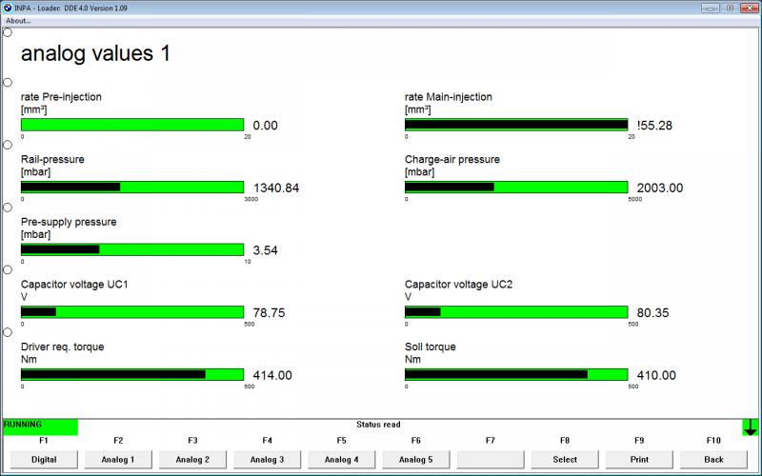This screenshot has width=762, height=476.
Task: Click the green RUNNING status indicator
Action: (40, 426)
